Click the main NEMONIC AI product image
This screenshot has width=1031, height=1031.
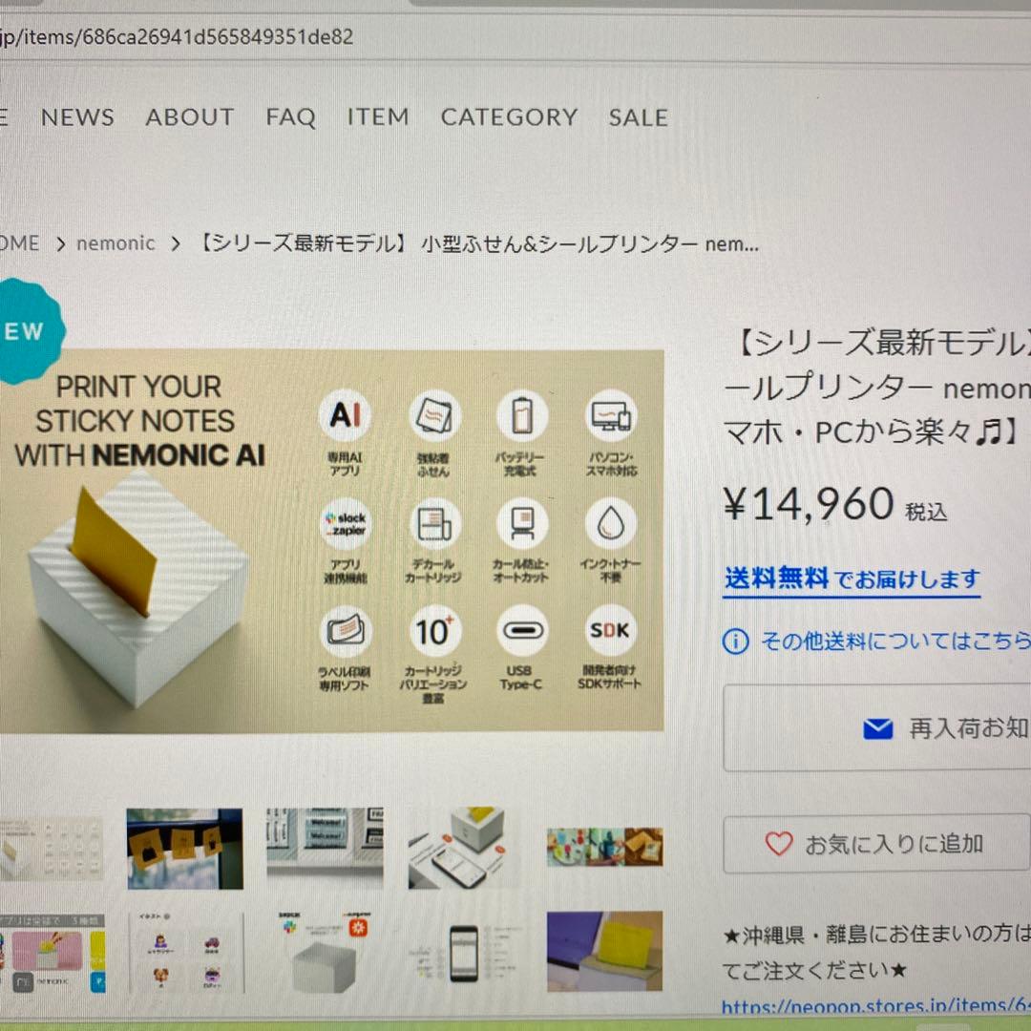331,540
